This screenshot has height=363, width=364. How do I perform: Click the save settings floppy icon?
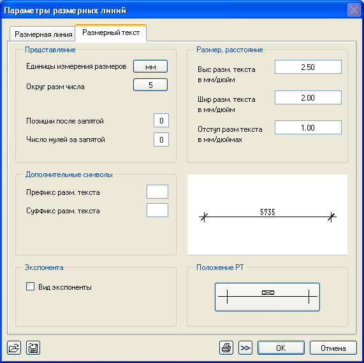pos(33,348)
